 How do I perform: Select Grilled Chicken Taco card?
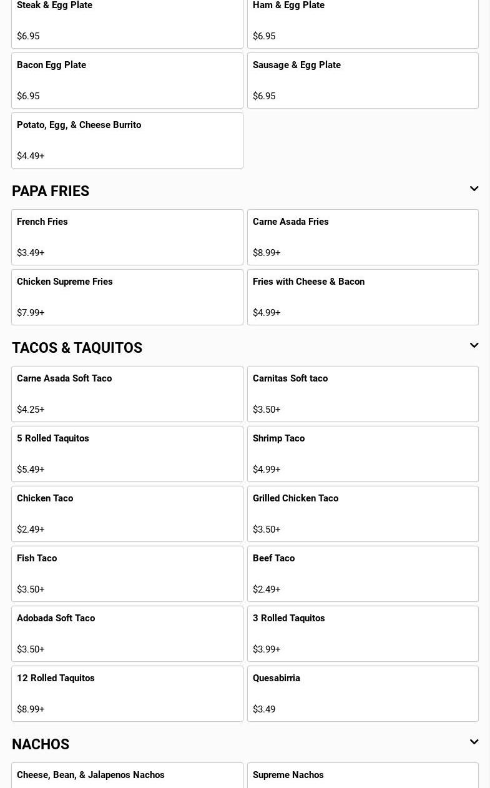point(363,514)
